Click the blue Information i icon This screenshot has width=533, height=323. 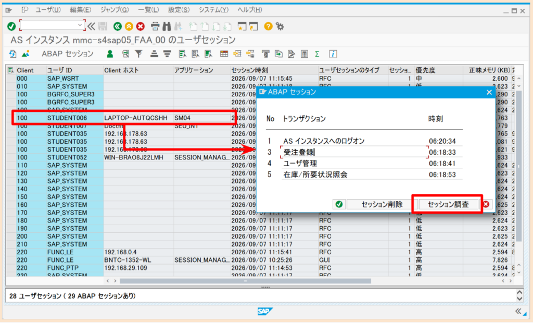click(333, 54)
